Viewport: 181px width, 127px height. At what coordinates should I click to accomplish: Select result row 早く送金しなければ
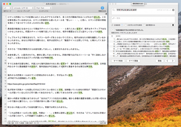(x=143, y=49)
